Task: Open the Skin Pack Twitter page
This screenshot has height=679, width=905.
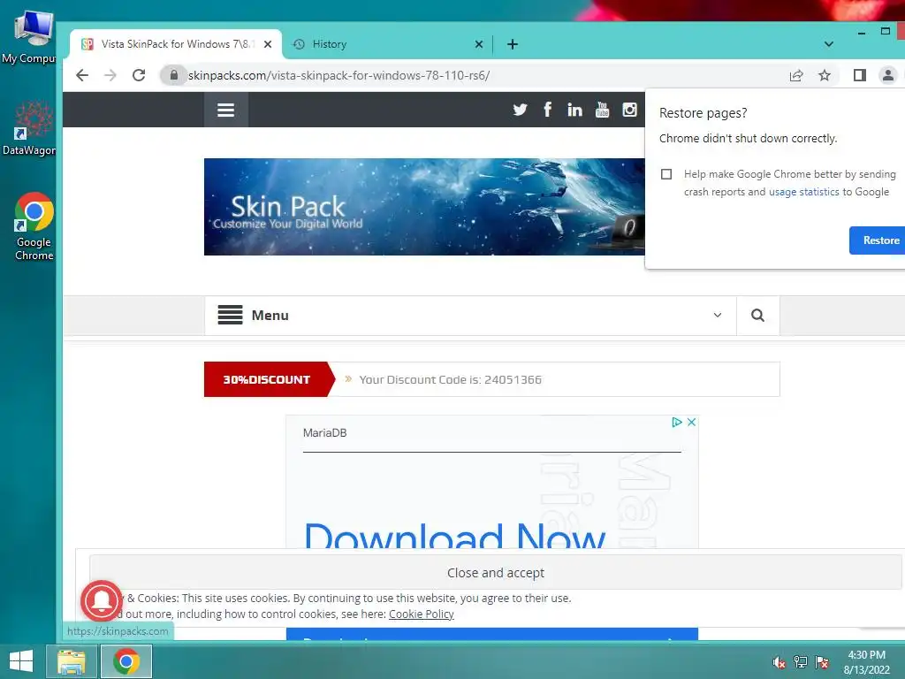Action: coord(520,109)
